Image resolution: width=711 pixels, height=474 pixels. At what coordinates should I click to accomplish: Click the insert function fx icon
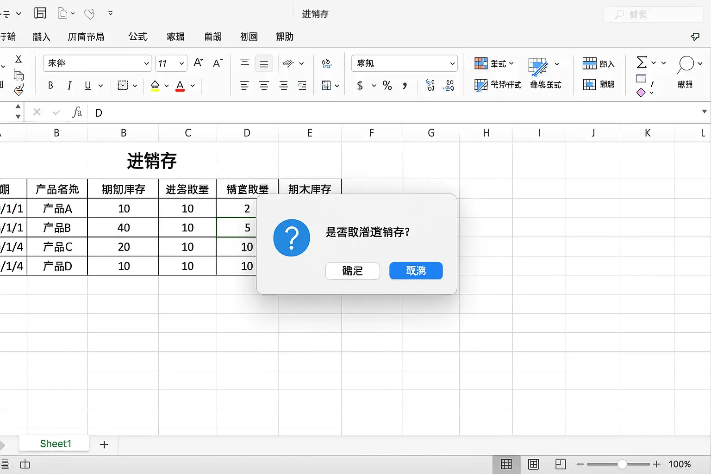point(77,112)
